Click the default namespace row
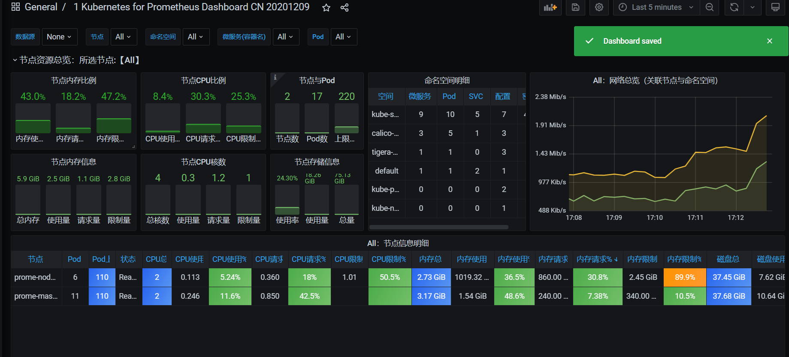Screen dimensions: 789x357 [447, 171]
